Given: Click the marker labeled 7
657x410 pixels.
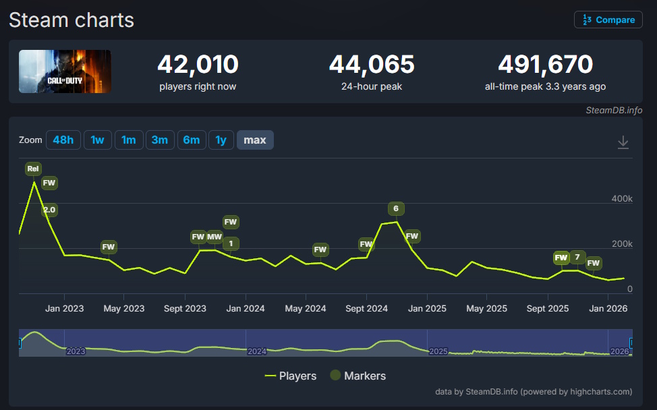Looking at the screenshot, I should (577, 257).
